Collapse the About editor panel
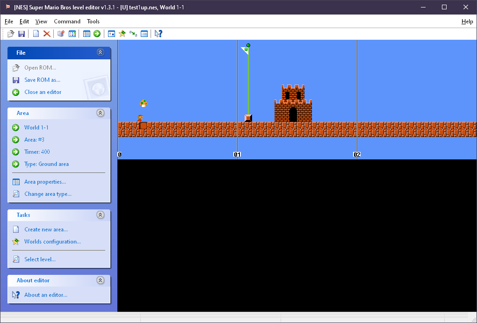The image size is (477, 323). pyautogui.click(x=101, y=280)
